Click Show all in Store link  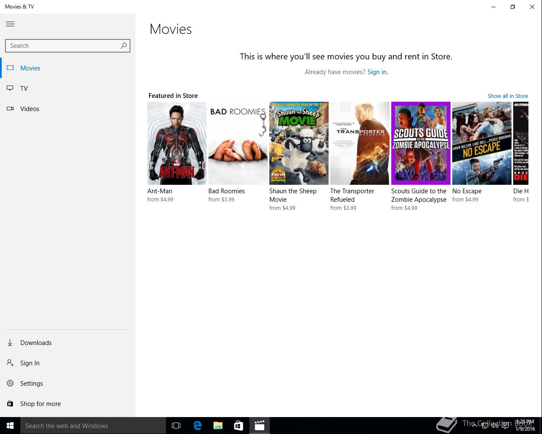508,96
